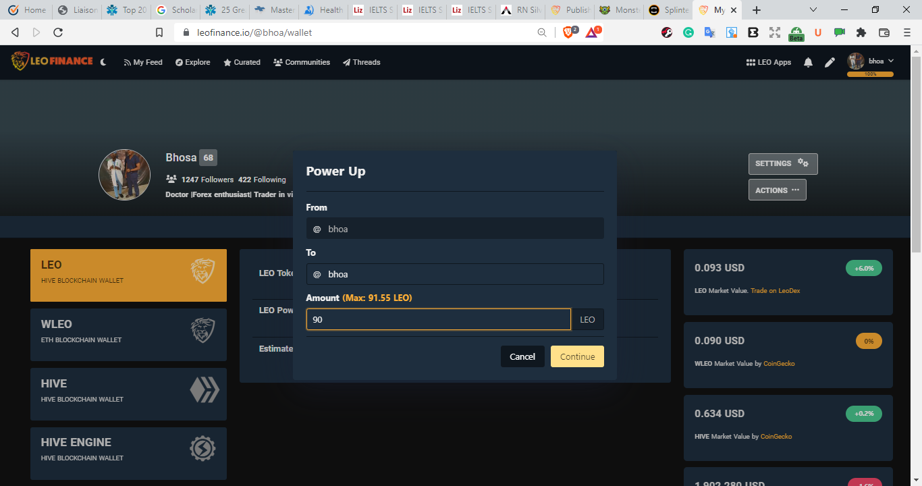Click the LeoFinance logo
This screenshot has width=922, height=486.
[52, 61]
